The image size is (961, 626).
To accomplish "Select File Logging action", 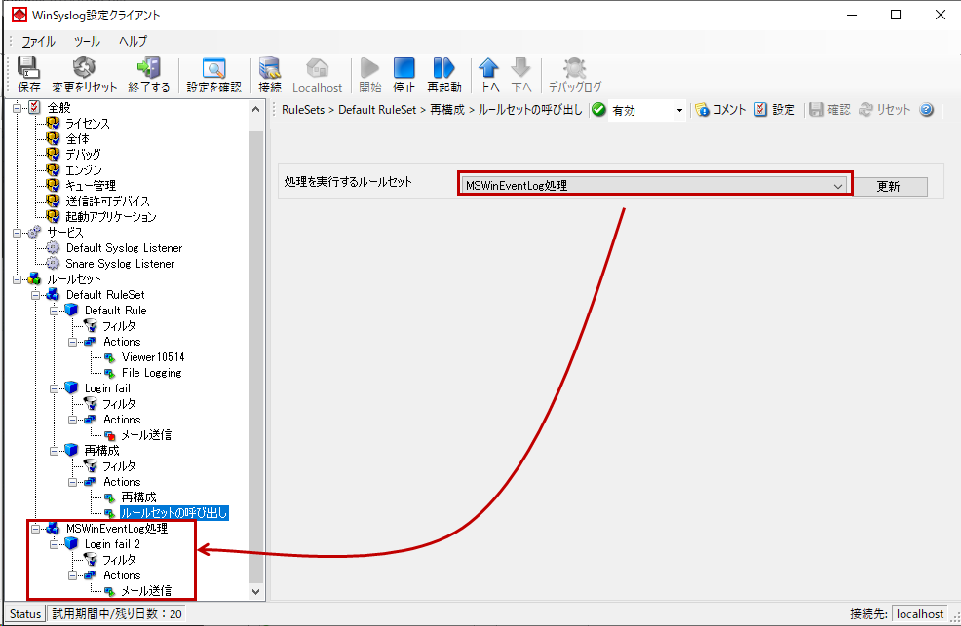I will pos(151,373).
